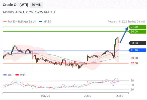
Task: Click the red 9MA legend swatch
Action: pyautogui.click(x=17, y=75)
